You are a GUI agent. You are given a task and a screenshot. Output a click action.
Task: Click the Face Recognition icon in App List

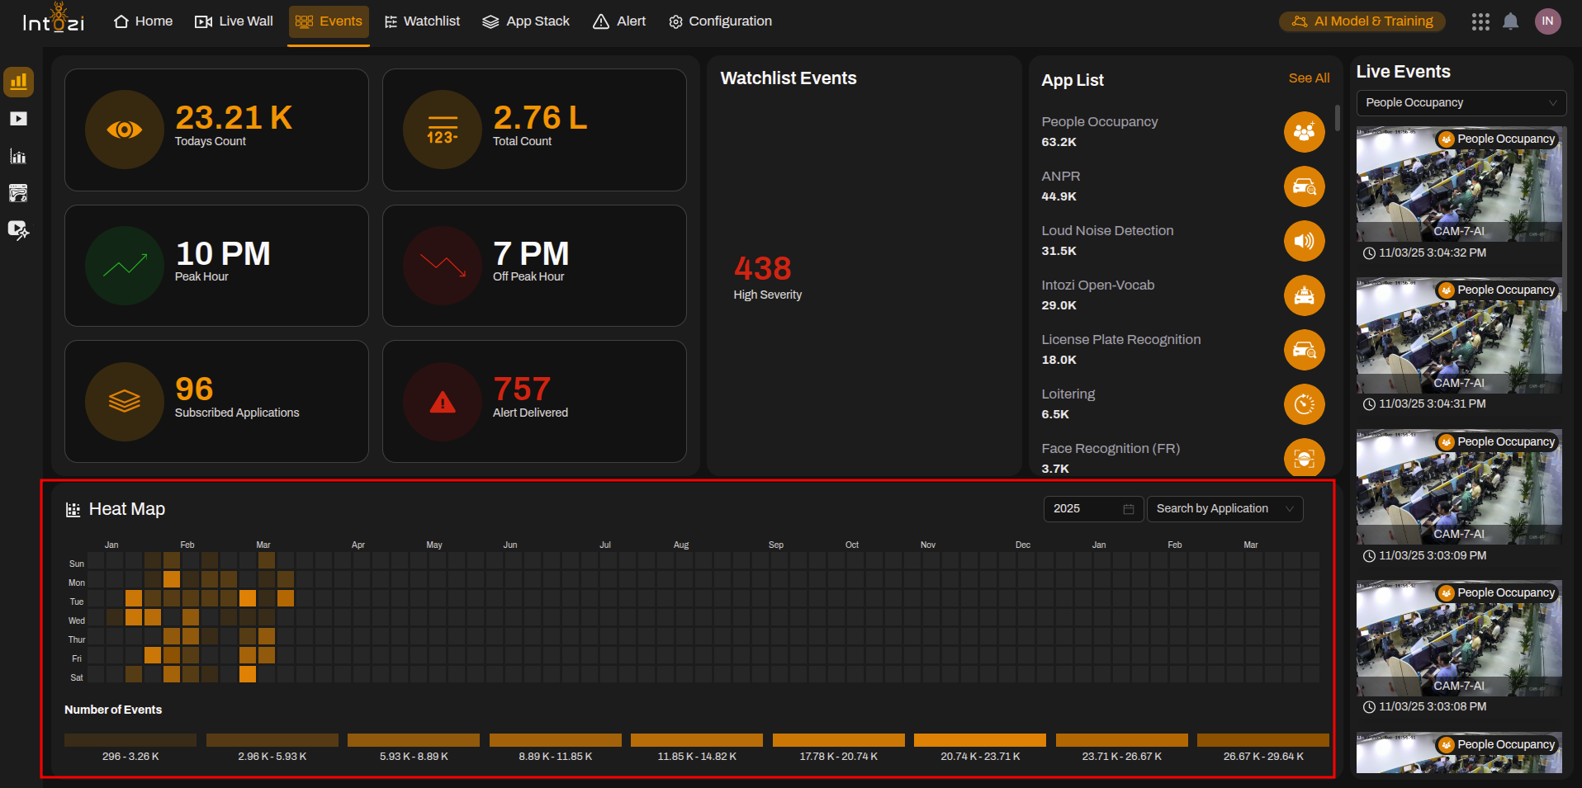coord(1304,459)
